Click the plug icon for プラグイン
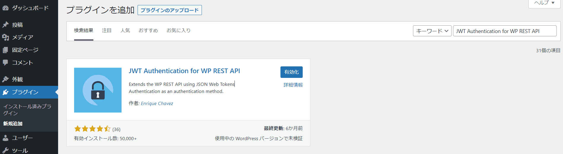 tap(6, 92)
